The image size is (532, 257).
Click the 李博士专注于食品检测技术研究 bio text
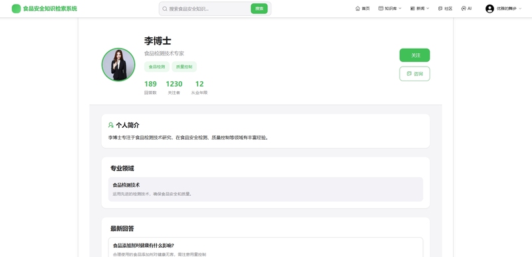[189, 138]
